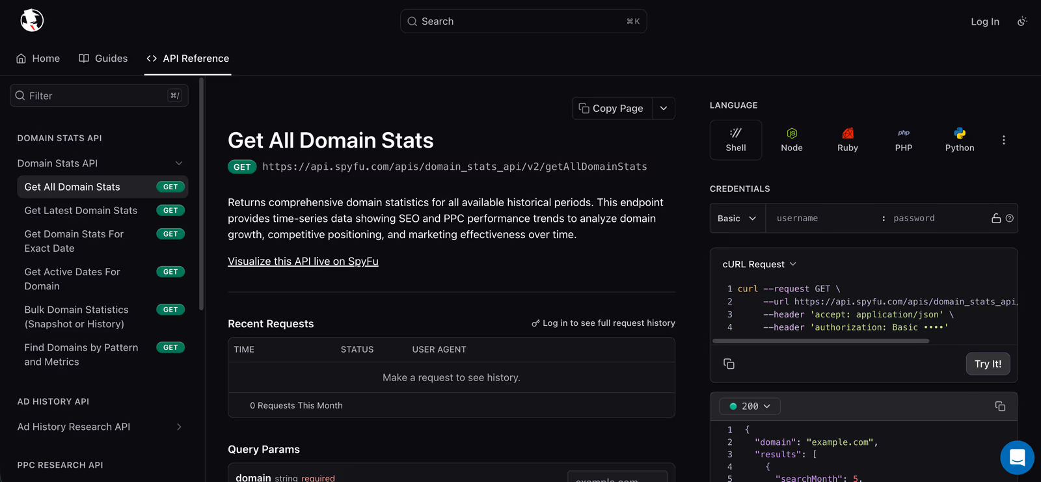Open more languages three-dot menu
Image resolution: width=1041 pixels, height=482 pixels.
click(1004, 140)
